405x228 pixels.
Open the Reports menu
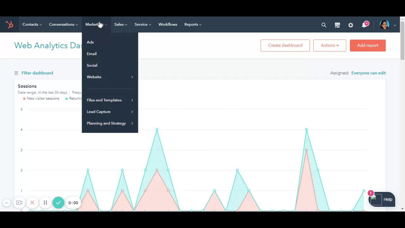(x=193, y=24)
